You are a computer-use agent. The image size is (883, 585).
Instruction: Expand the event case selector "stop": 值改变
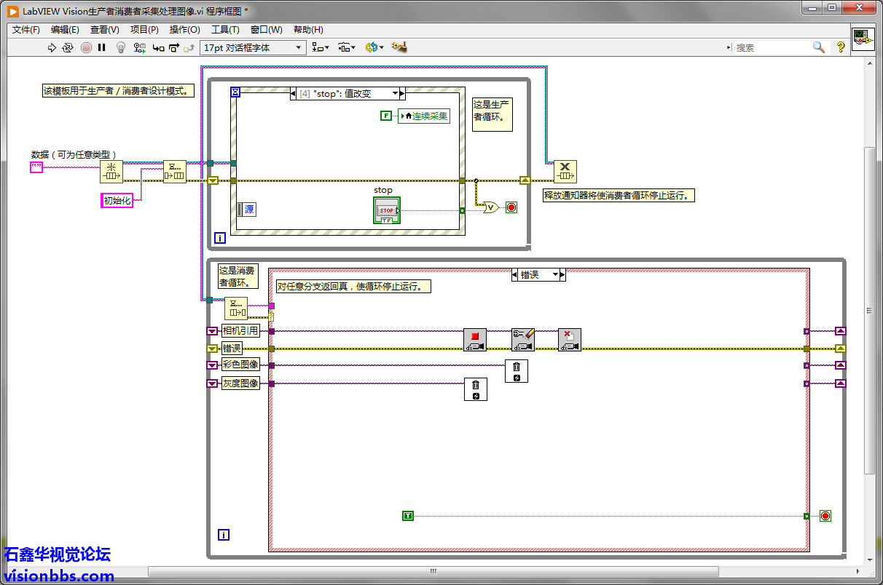coord(396,94)
